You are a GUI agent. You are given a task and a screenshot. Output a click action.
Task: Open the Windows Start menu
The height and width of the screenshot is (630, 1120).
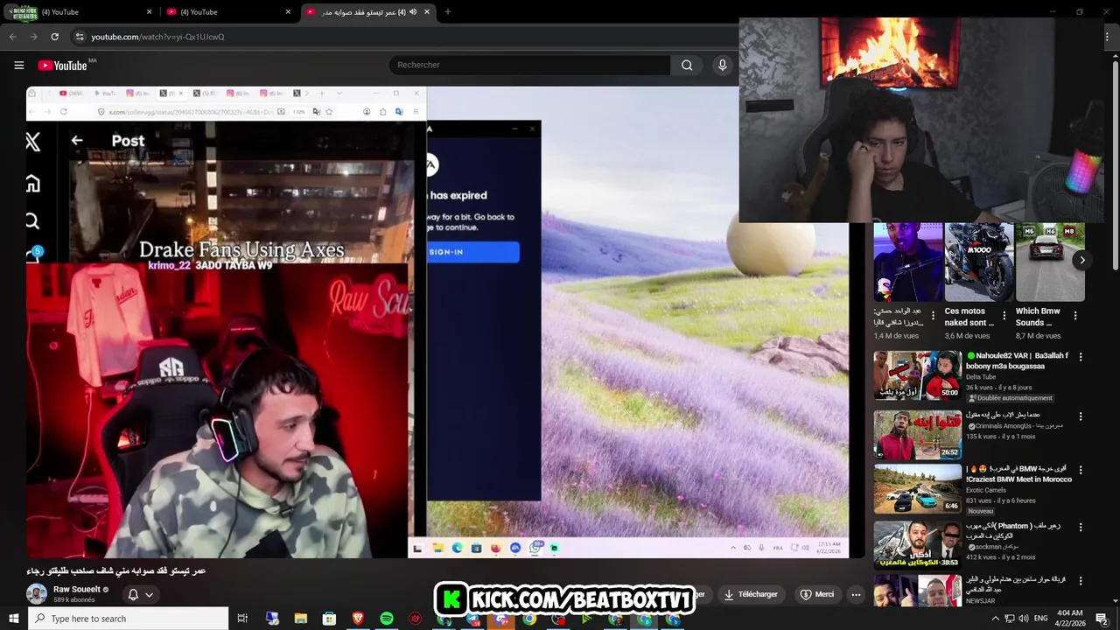(x=13, y=619)
